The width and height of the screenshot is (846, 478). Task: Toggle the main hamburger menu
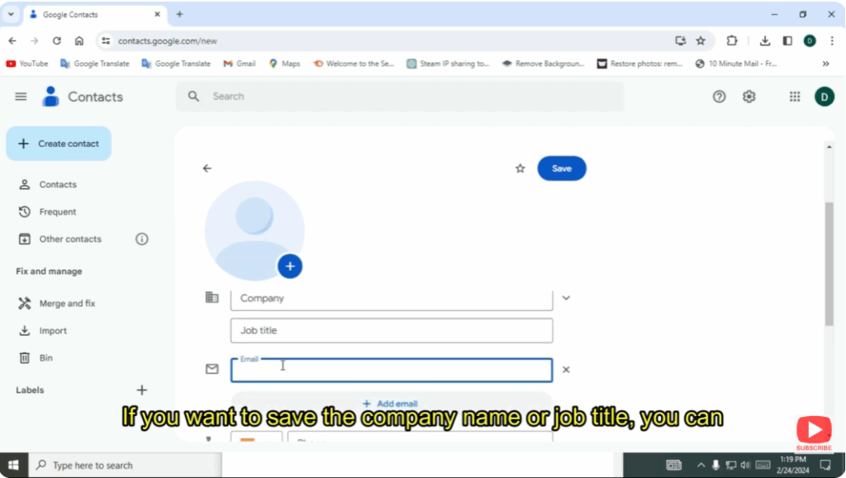(21, 97)
